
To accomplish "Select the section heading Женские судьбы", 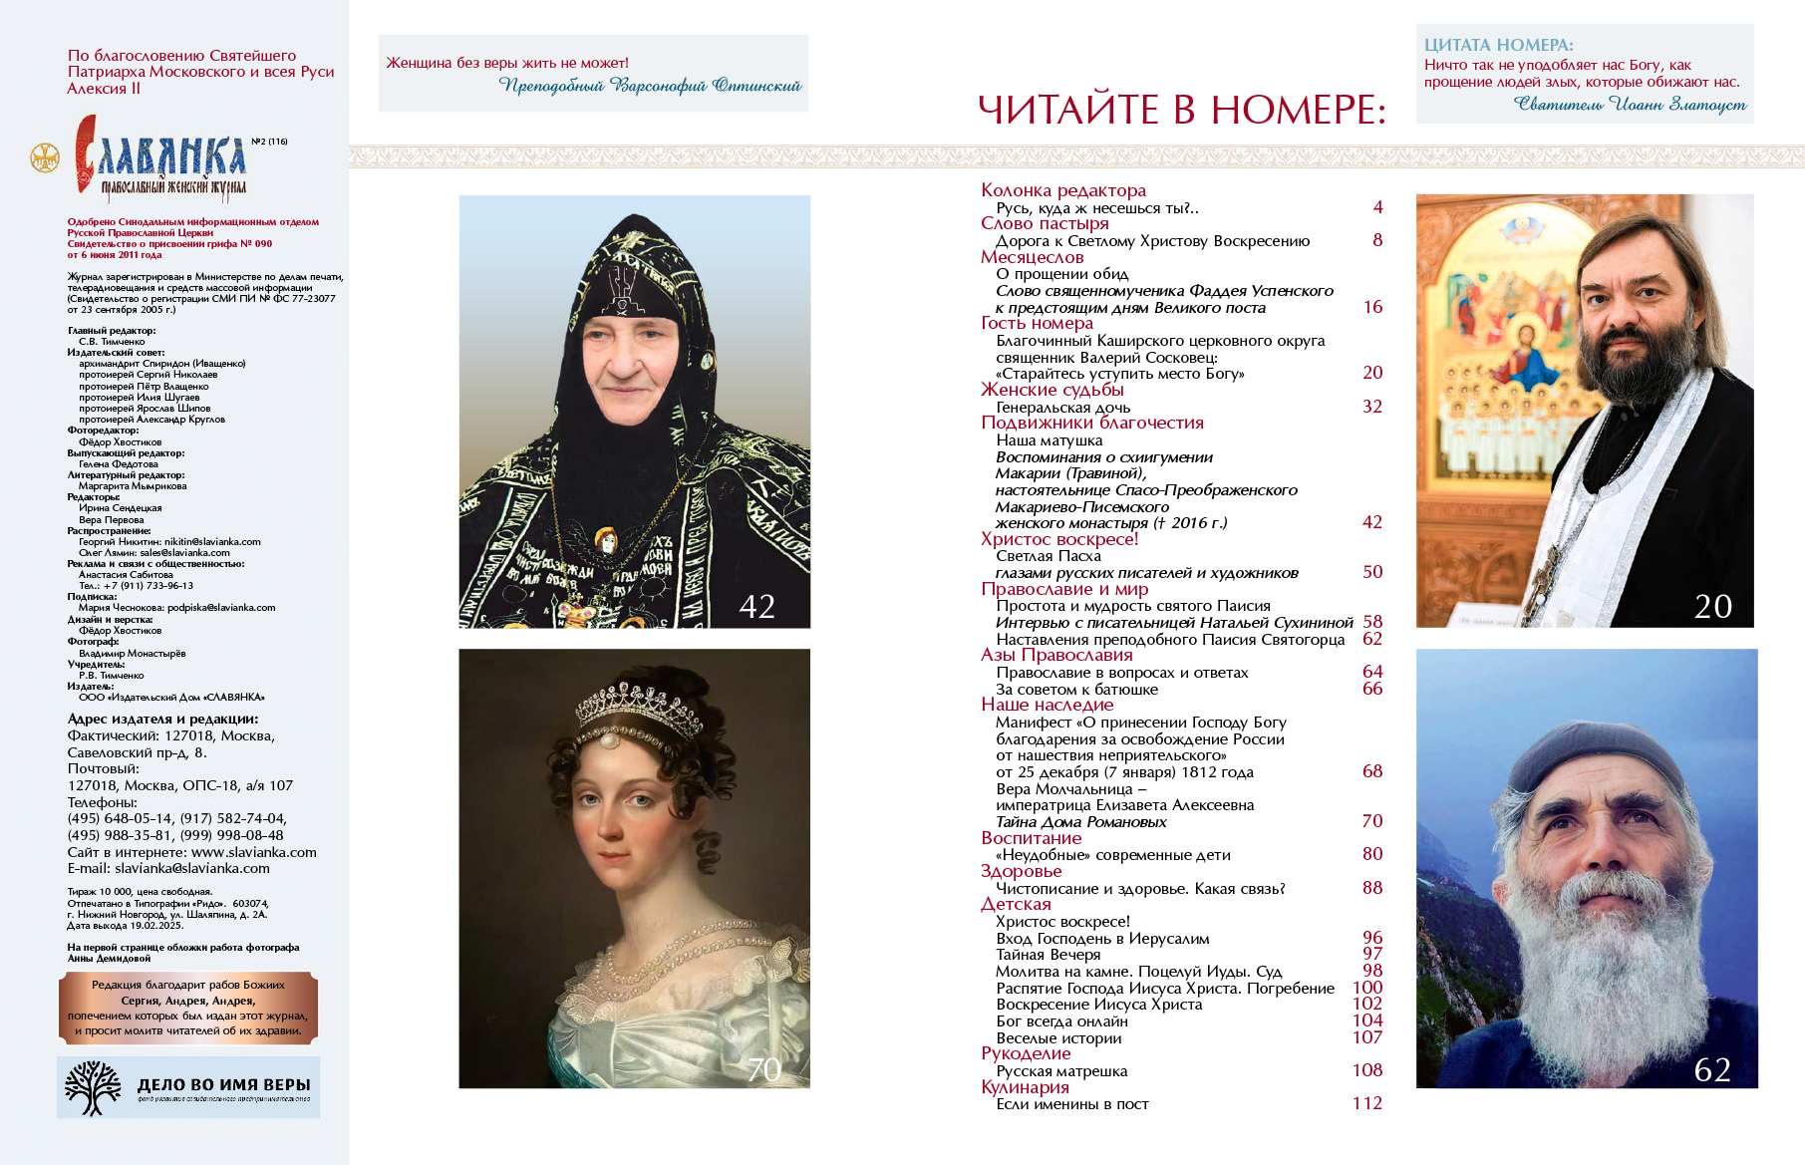I will click(x=1053, y=390).
